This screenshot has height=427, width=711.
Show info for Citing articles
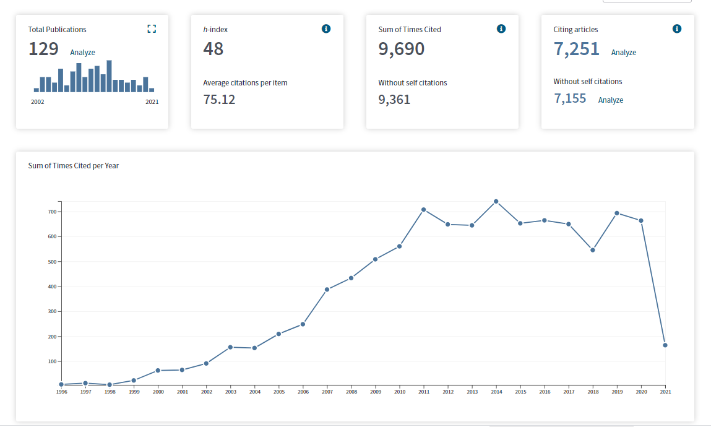tap(676, 29)
